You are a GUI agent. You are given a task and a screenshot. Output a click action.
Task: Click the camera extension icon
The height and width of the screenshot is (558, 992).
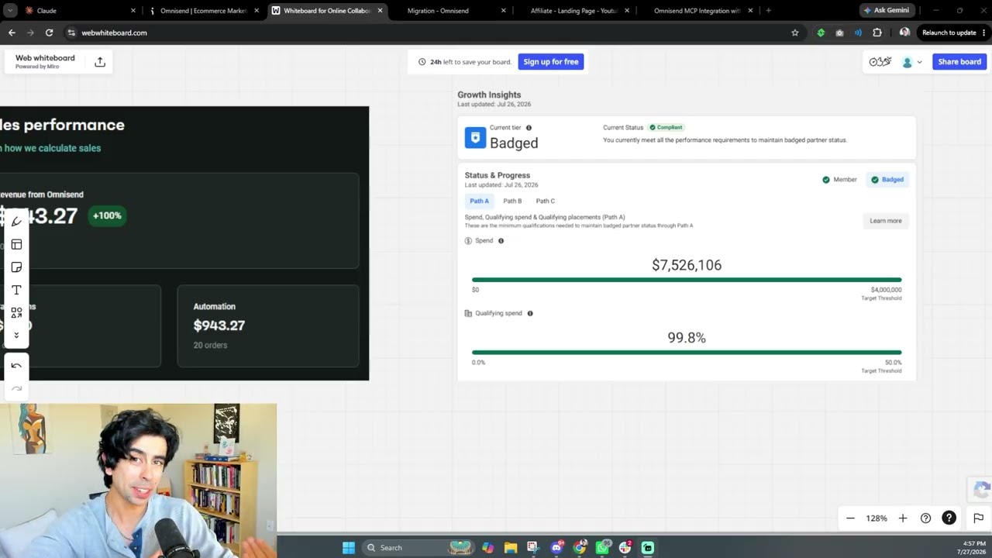coord(839,33)
